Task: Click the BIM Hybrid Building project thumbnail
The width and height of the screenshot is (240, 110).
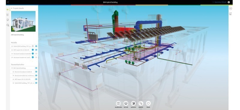Action: coord(23,21)
